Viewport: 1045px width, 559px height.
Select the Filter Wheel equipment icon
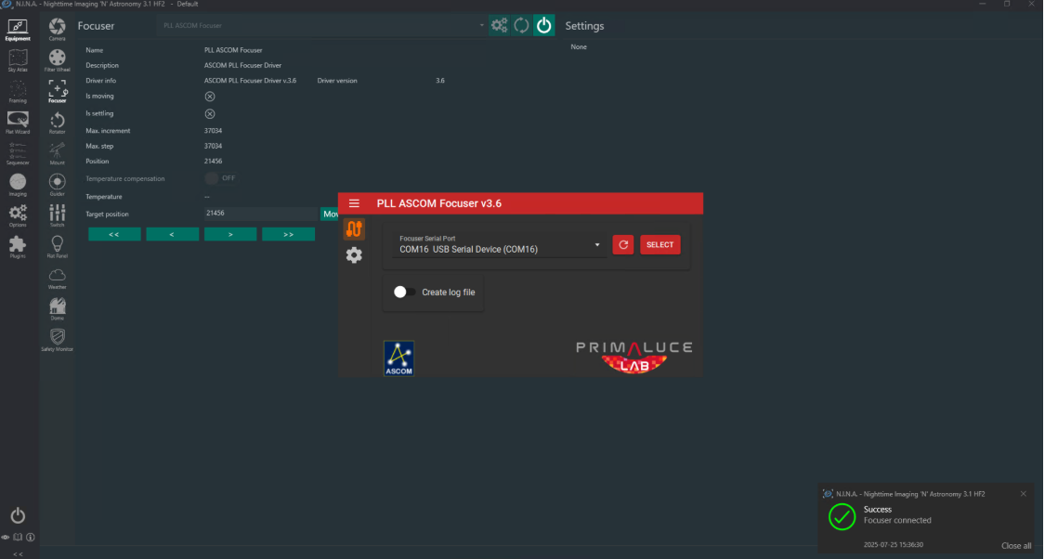[58, 60]
